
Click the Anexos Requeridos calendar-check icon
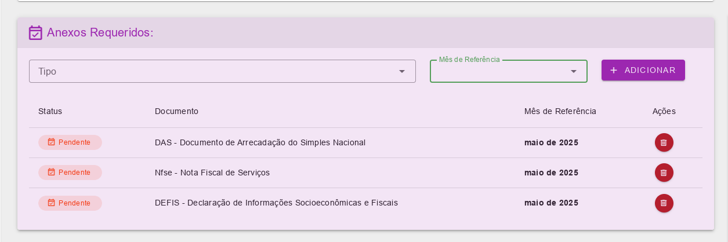point(35,33)
